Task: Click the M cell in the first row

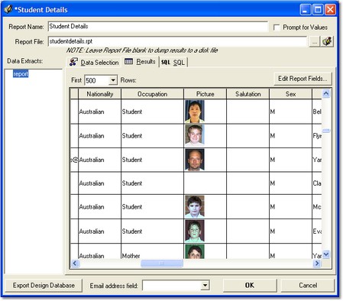Action: [x=290, y=112]
